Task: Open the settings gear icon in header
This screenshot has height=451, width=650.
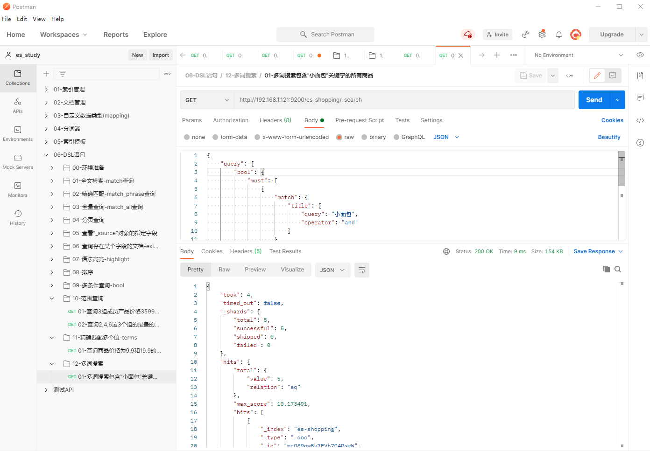Action: (542, 35)
